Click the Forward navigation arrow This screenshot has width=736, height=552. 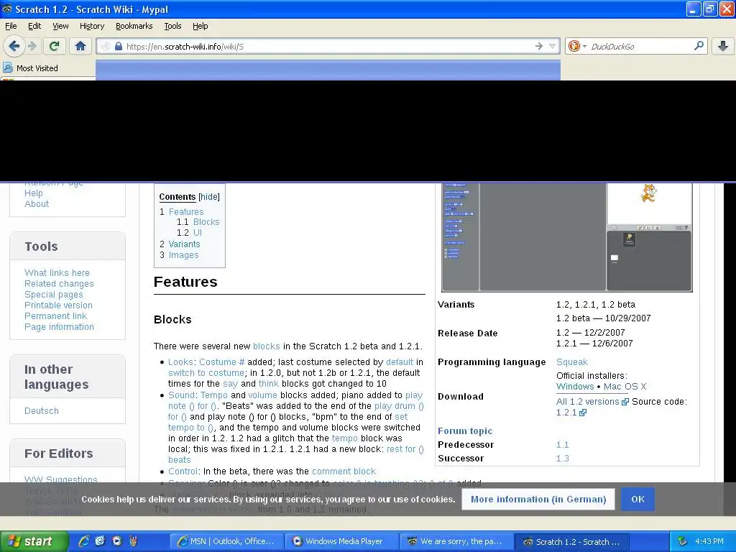32,46
